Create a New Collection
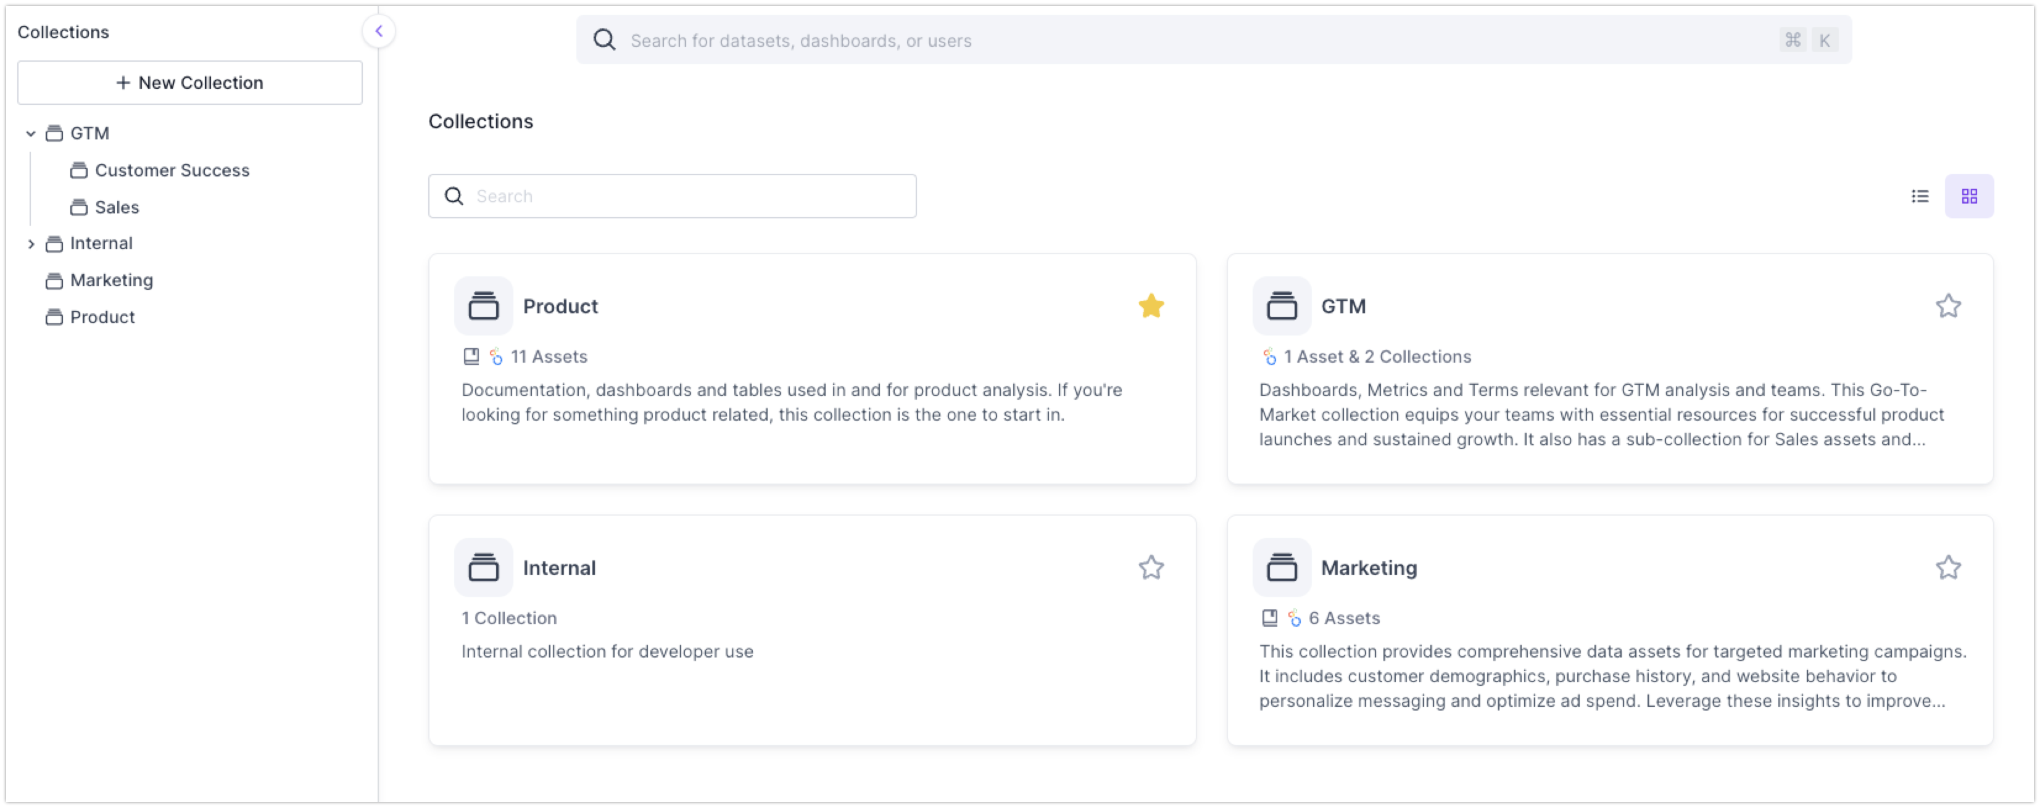 190,82
